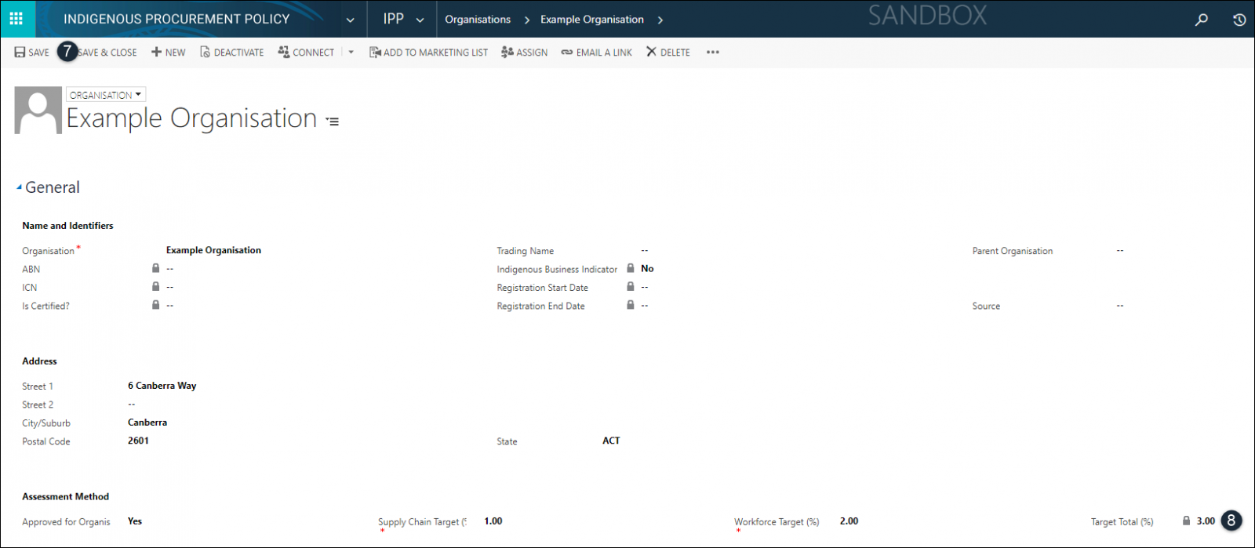The width and height of the screenshot is (1255, 548).
Task: Click Add to Marketing List
Action: (x=428, y=53)
